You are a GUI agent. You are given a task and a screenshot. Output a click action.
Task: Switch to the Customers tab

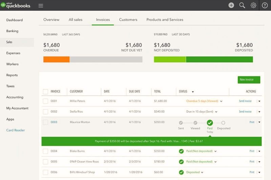(128, 20)
